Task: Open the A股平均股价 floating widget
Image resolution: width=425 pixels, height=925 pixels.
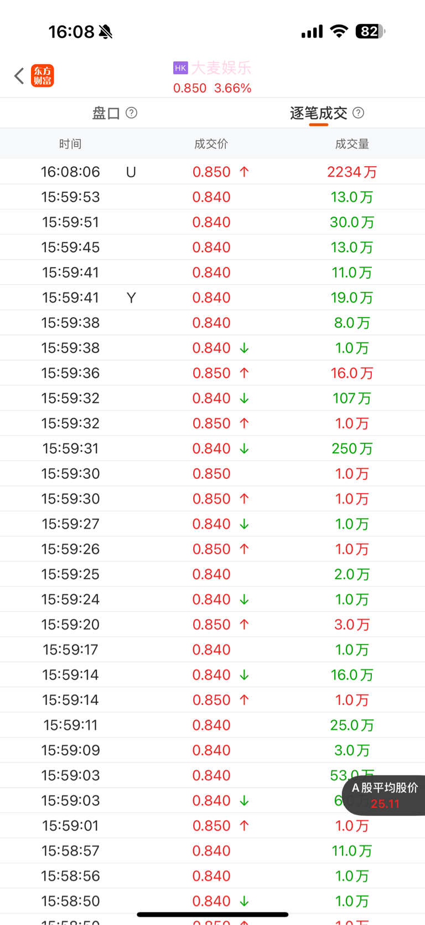Action: pyautogui.click(x=385, y=795)
